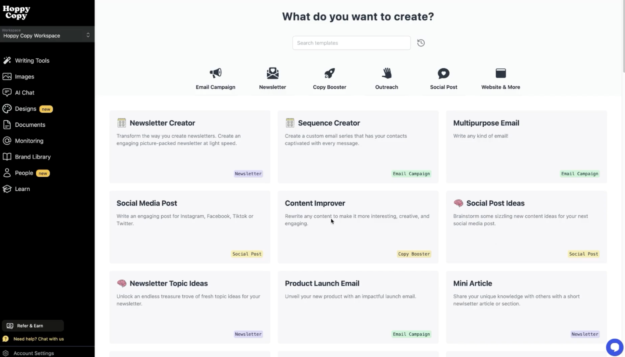This screenshot has height=357, width=625.
Task: Open the People section
Action: tap(24, 173)
